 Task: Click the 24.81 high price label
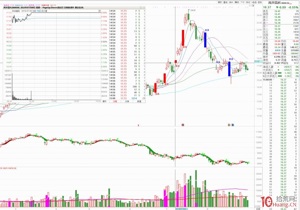coord(193,10)
